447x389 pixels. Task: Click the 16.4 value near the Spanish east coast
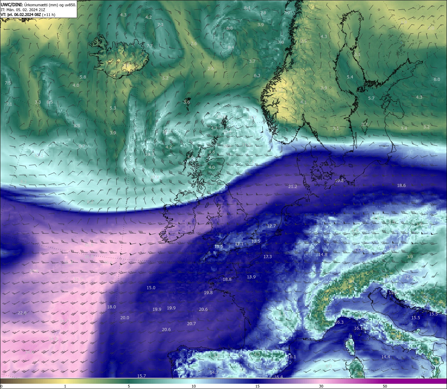tap(278, 377)
